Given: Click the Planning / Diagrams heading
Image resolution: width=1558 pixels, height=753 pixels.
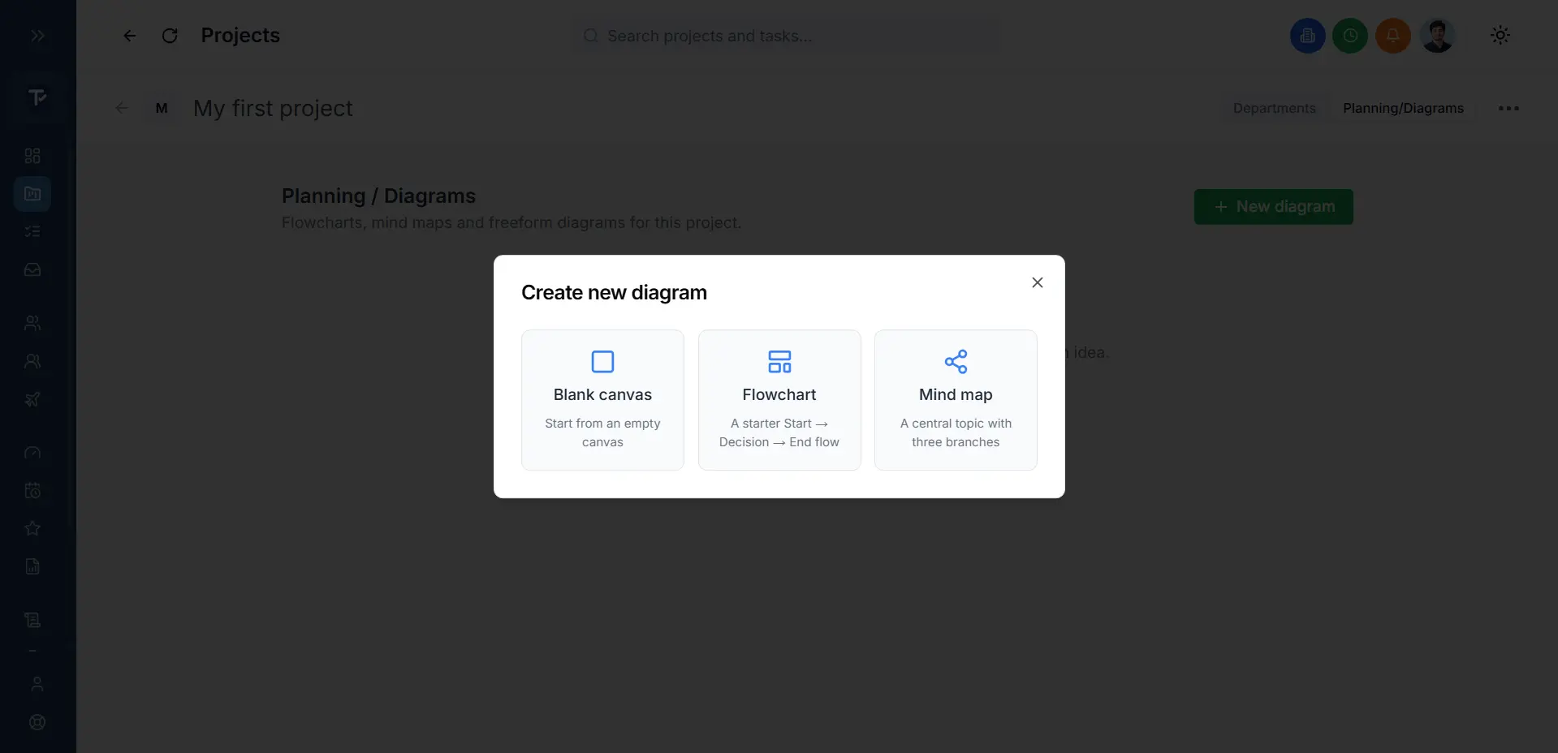Looking at the screenshot, I should (378, 196).
